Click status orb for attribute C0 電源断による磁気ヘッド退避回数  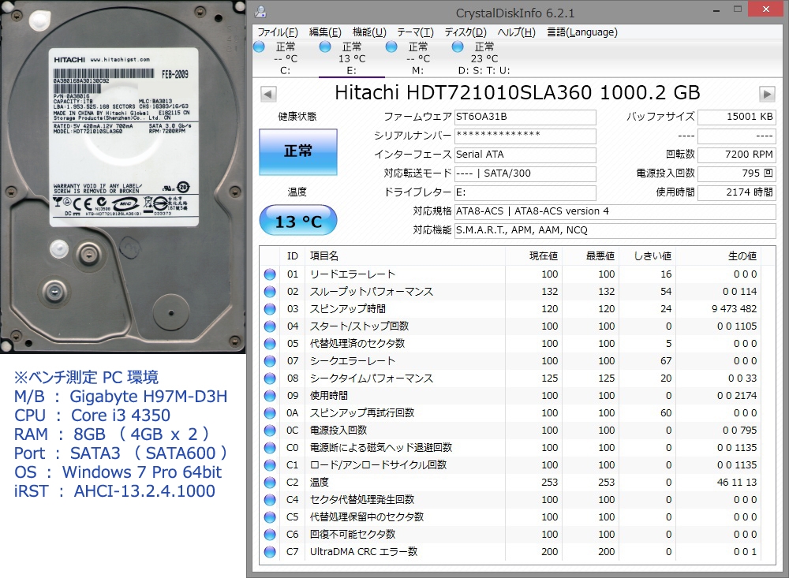270,448
